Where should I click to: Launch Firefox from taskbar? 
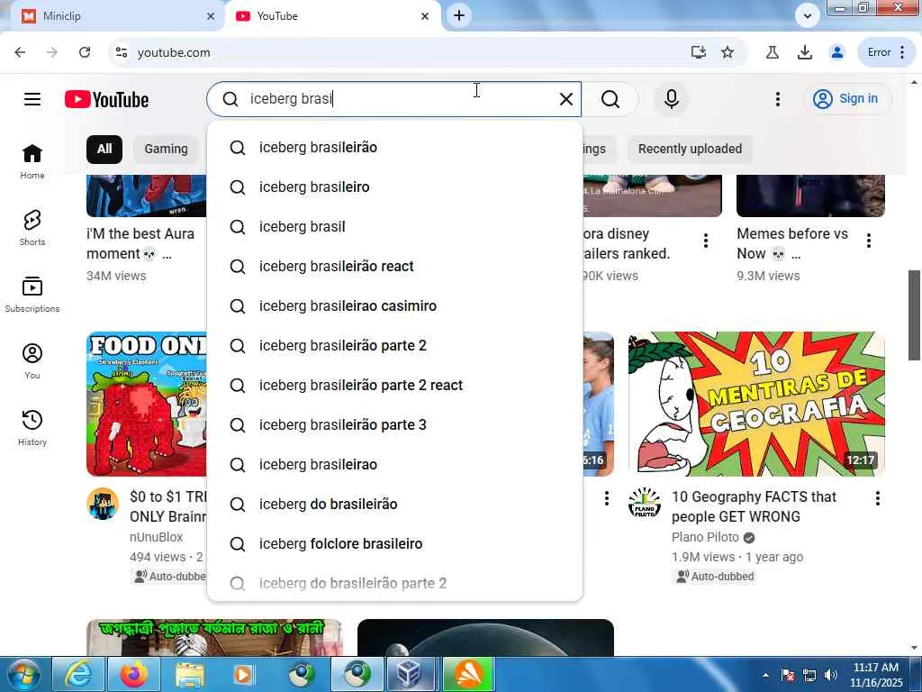coord(133,674)
